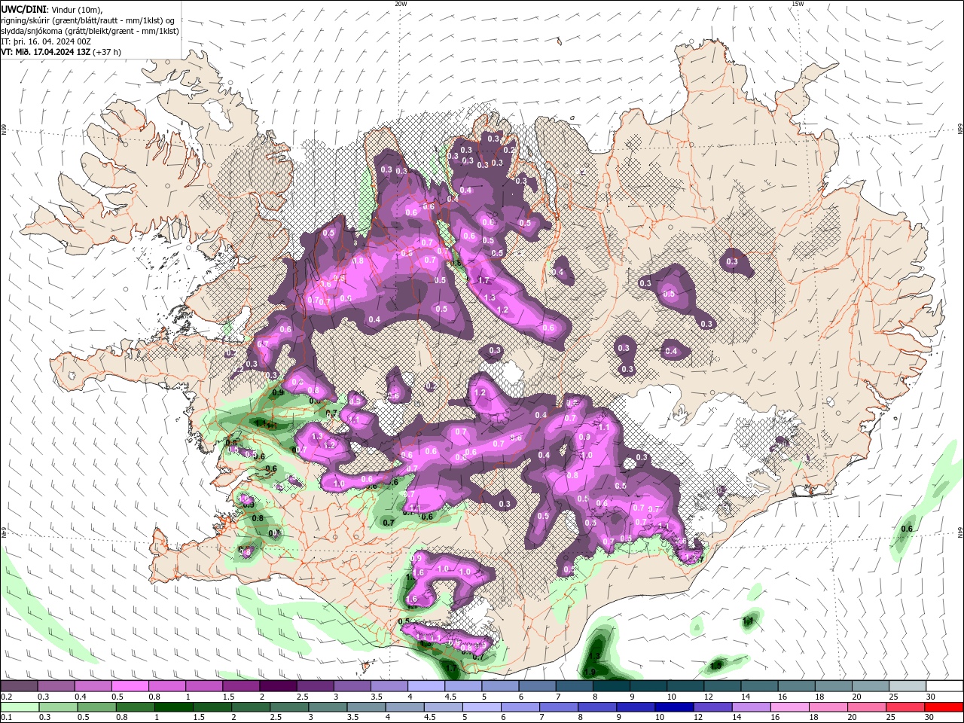Select the dark mauve 0.2 snow legend swatch
This screenshot has height=723, width=964.
[19, 686]
